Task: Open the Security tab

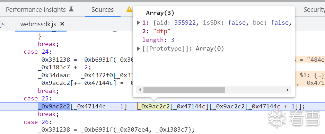Action: pyautogui.click(x=314, y=10)
